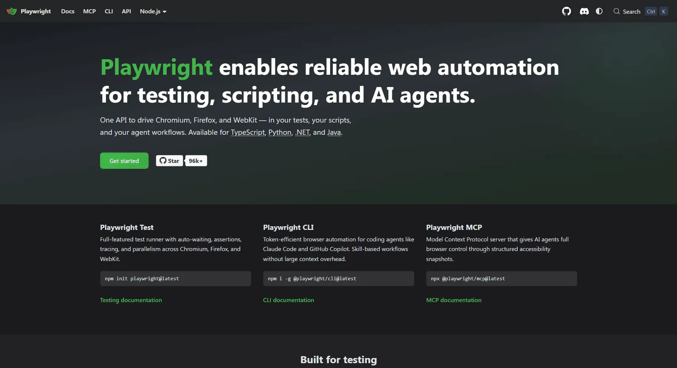Click the Get started button
This screenshot has height=368, width=677.
124,161
